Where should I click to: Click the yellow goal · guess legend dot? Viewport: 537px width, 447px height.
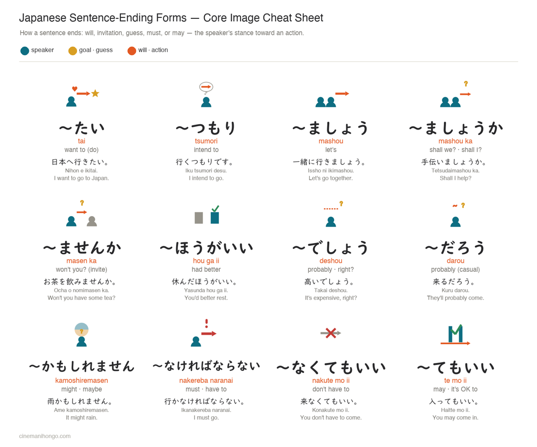coord(73,51)
